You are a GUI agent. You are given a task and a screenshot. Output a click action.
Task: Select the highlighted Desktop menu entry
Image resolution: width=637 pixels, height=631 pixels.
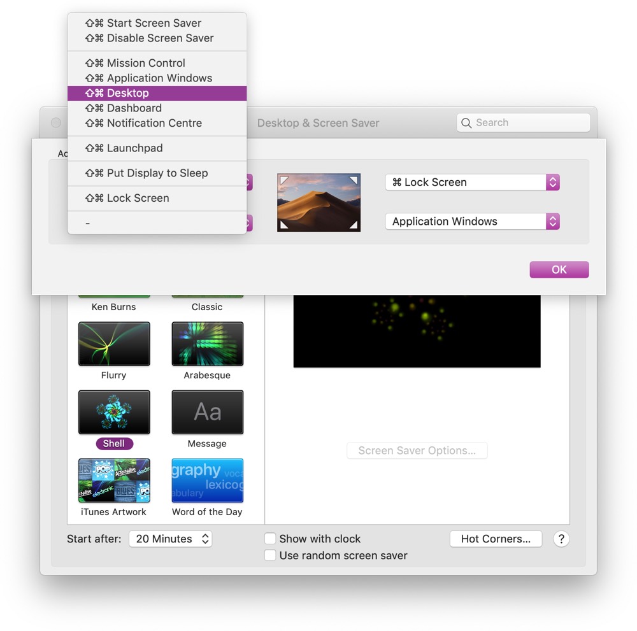coord(157,93)
